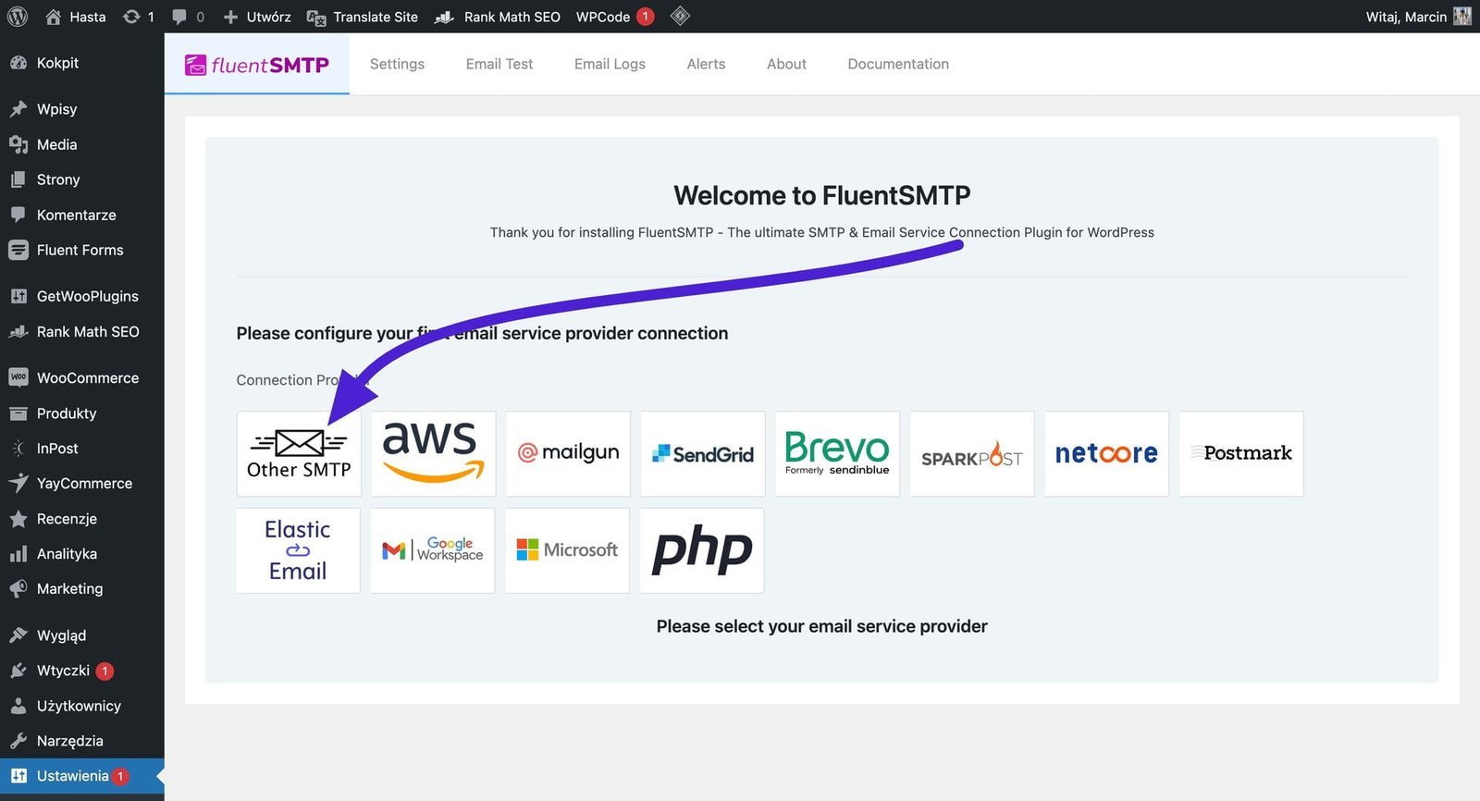The height and width of the screenshot is (801, 1480).
Task: Select the default PHP mailer tile
Action: click(702, 550)
